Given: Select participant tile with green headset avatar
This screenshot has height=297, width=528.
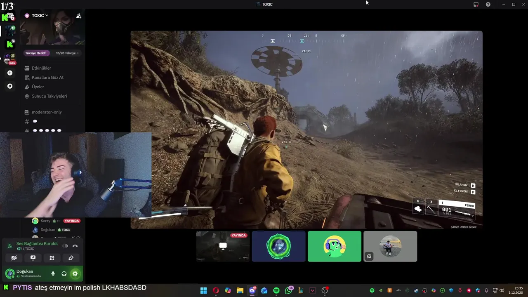Looking at the screenshot, I should (335, 246).
